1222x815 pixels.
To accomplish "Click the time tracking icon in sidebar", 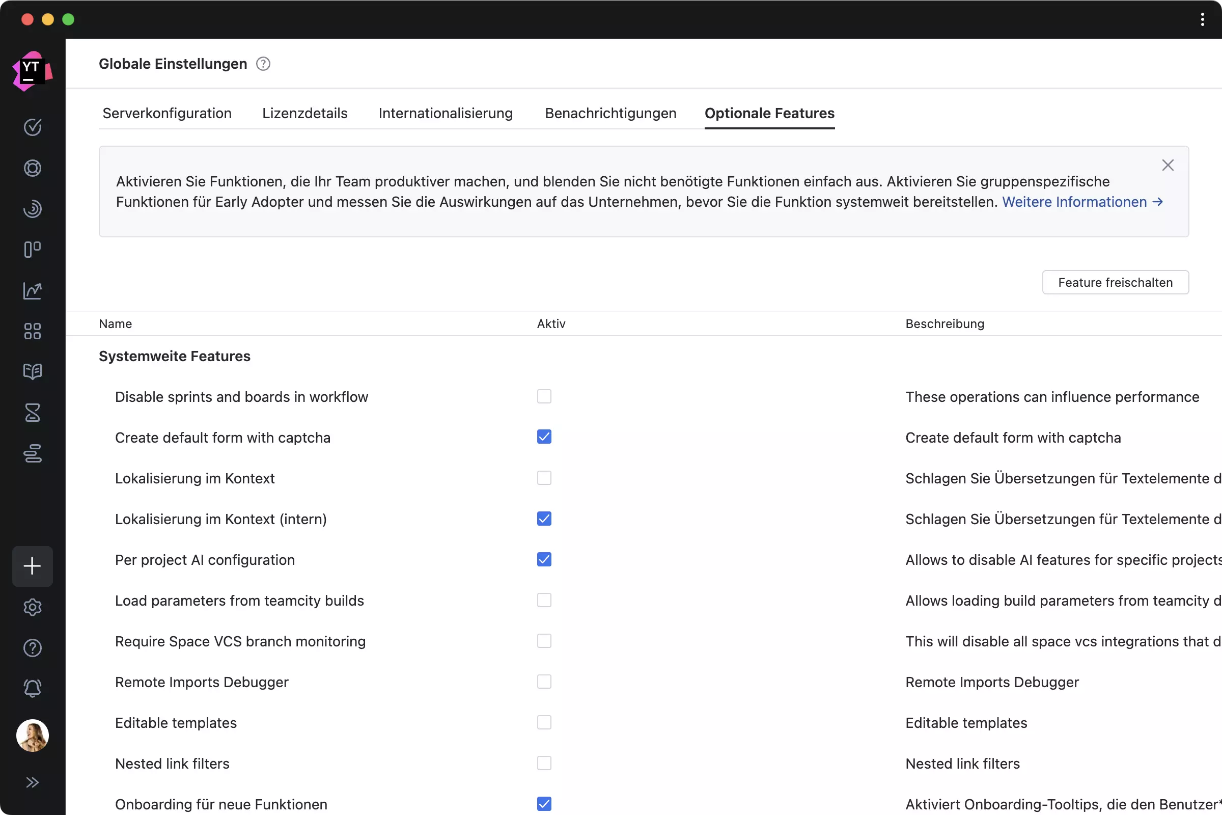I will [33, 413].
